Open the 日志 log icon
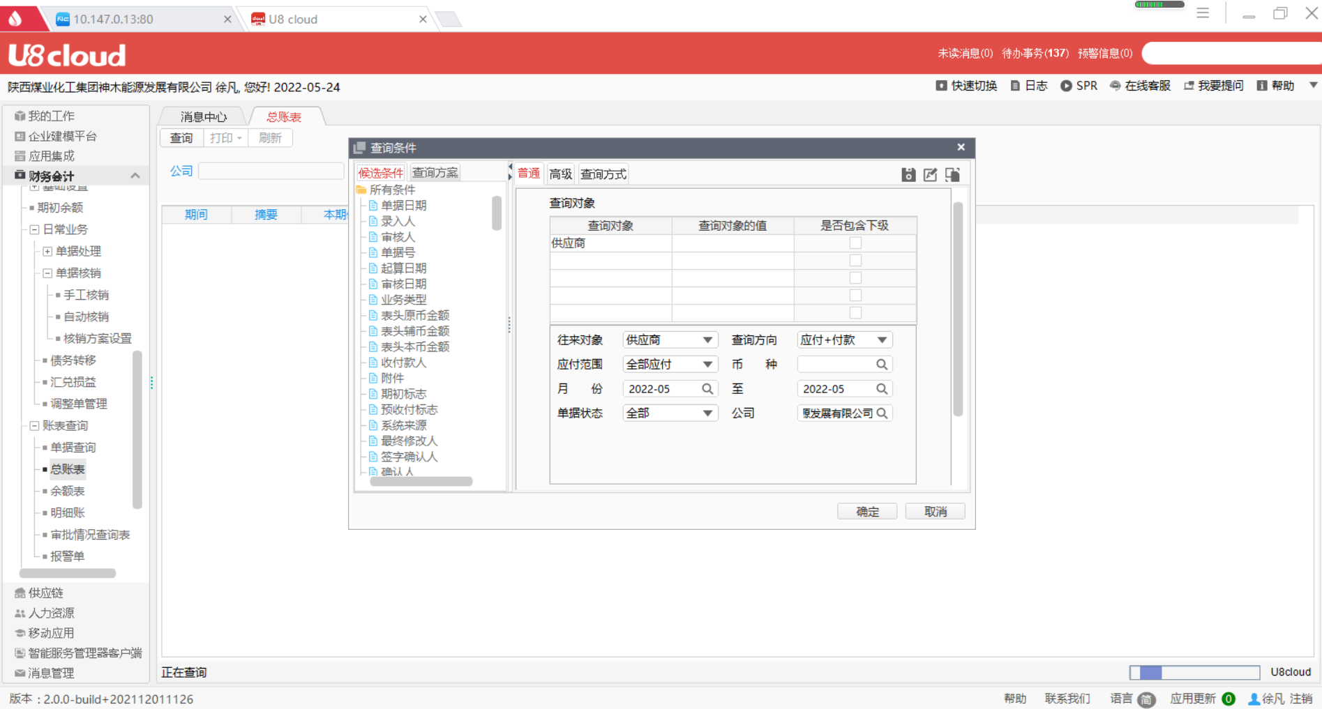Viewport: 1322px width, 709px height. [x=1015, y=86]
